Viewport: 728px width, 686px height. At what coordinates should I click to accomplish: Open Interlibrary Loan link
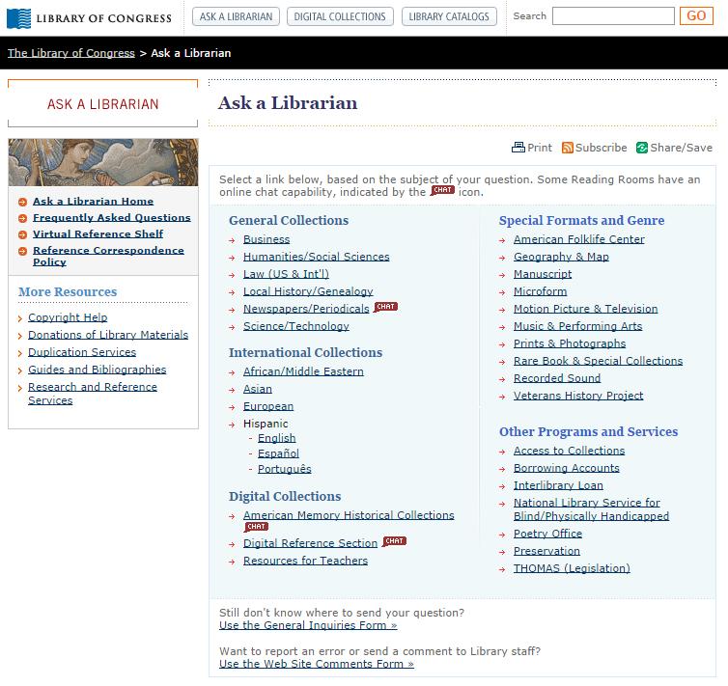click(558, 485)
